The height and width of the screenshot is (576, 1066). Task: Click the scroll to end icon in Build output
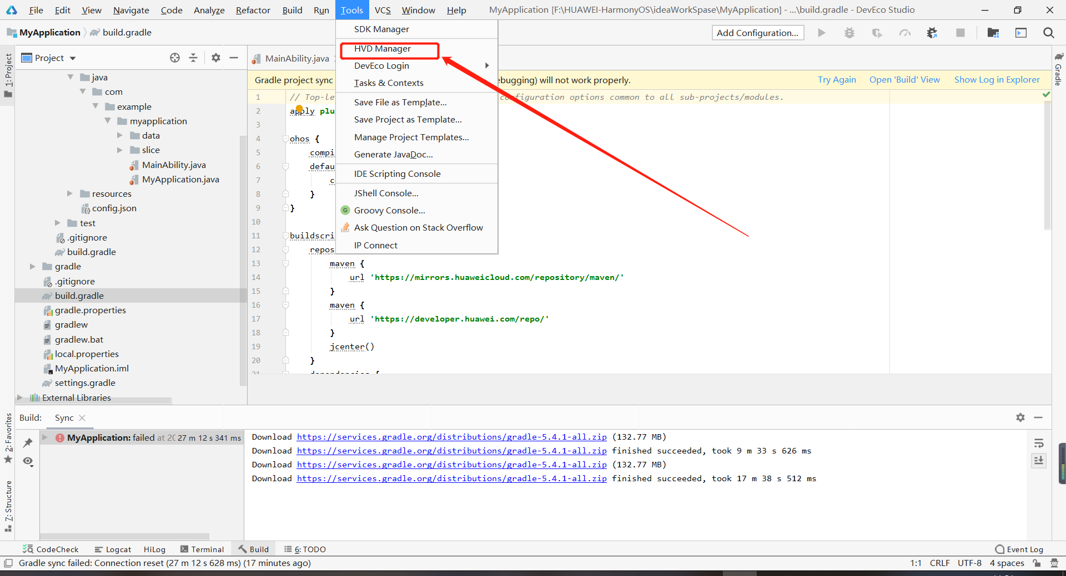tap(1039, 461)
